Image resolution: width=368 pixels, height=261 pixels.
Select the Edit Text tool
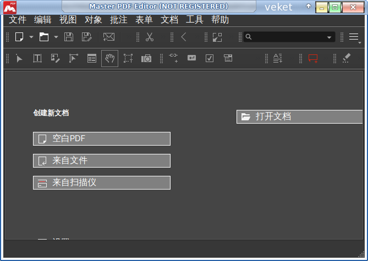37,58
